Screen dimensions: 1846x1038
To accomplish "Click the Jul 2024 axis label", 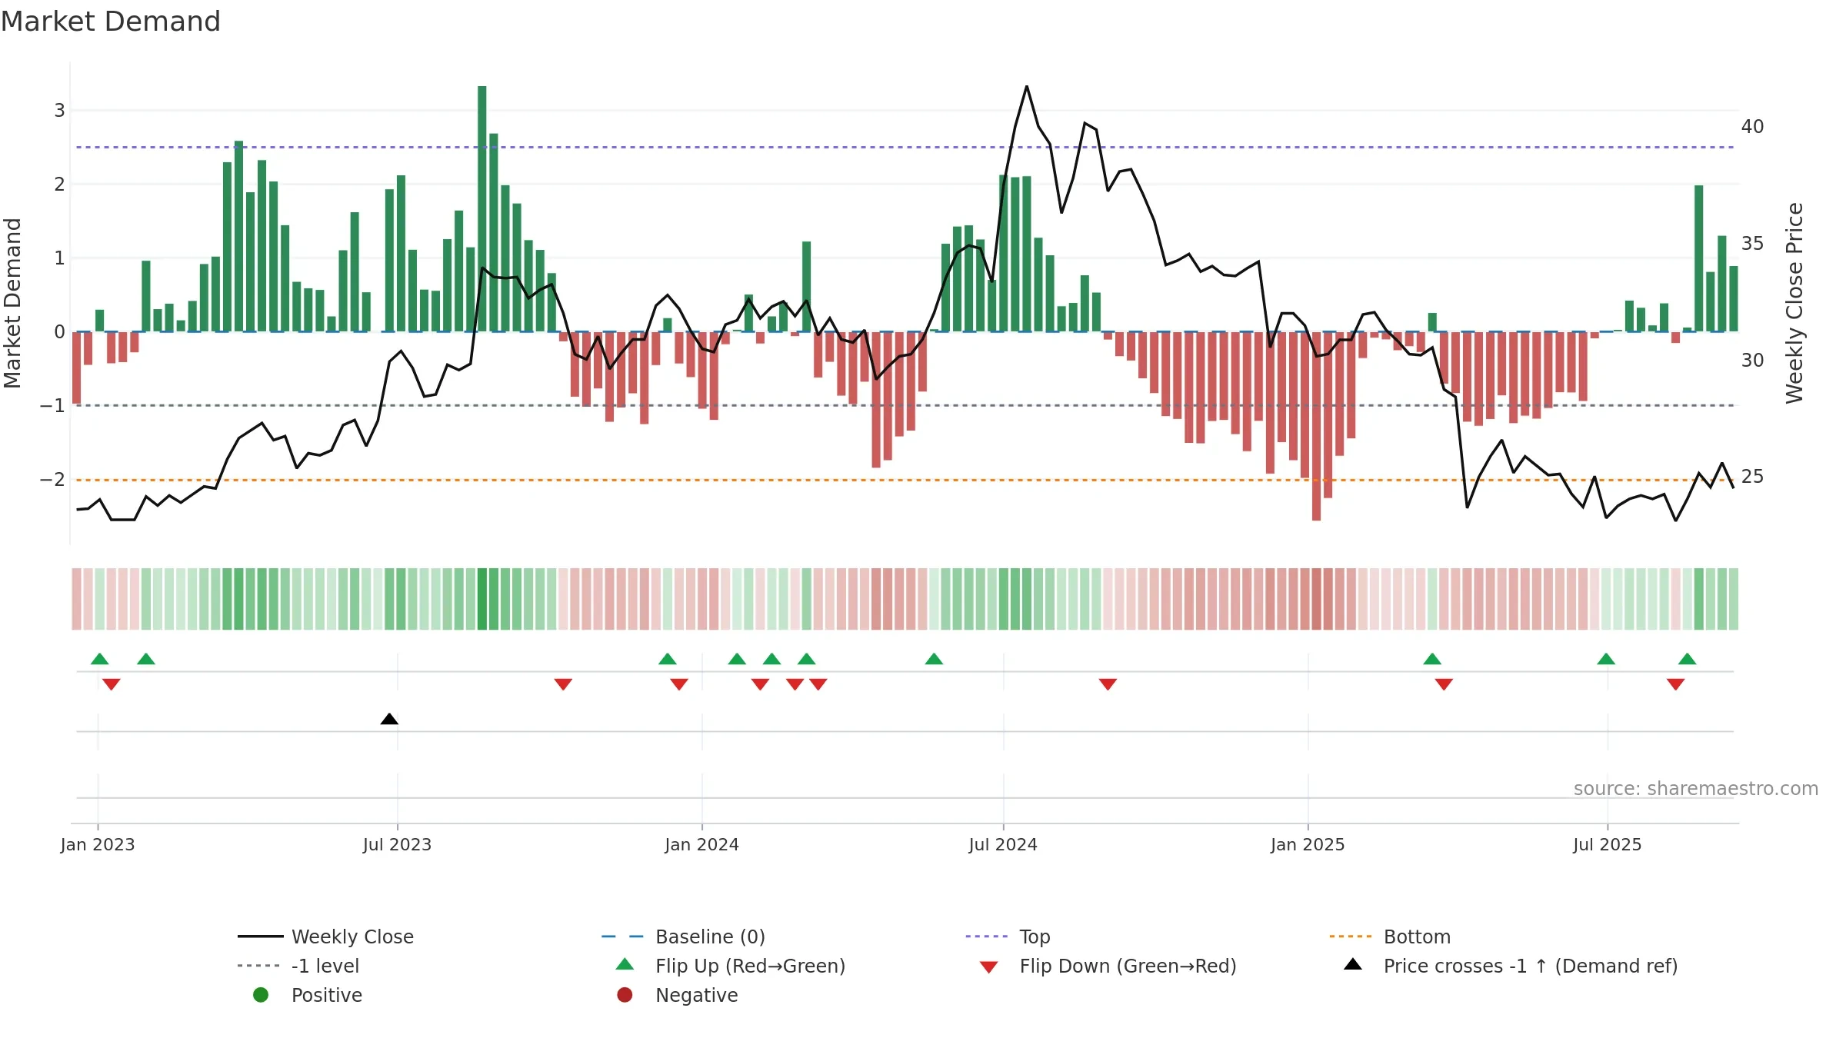I will (x=1003, y=844).
